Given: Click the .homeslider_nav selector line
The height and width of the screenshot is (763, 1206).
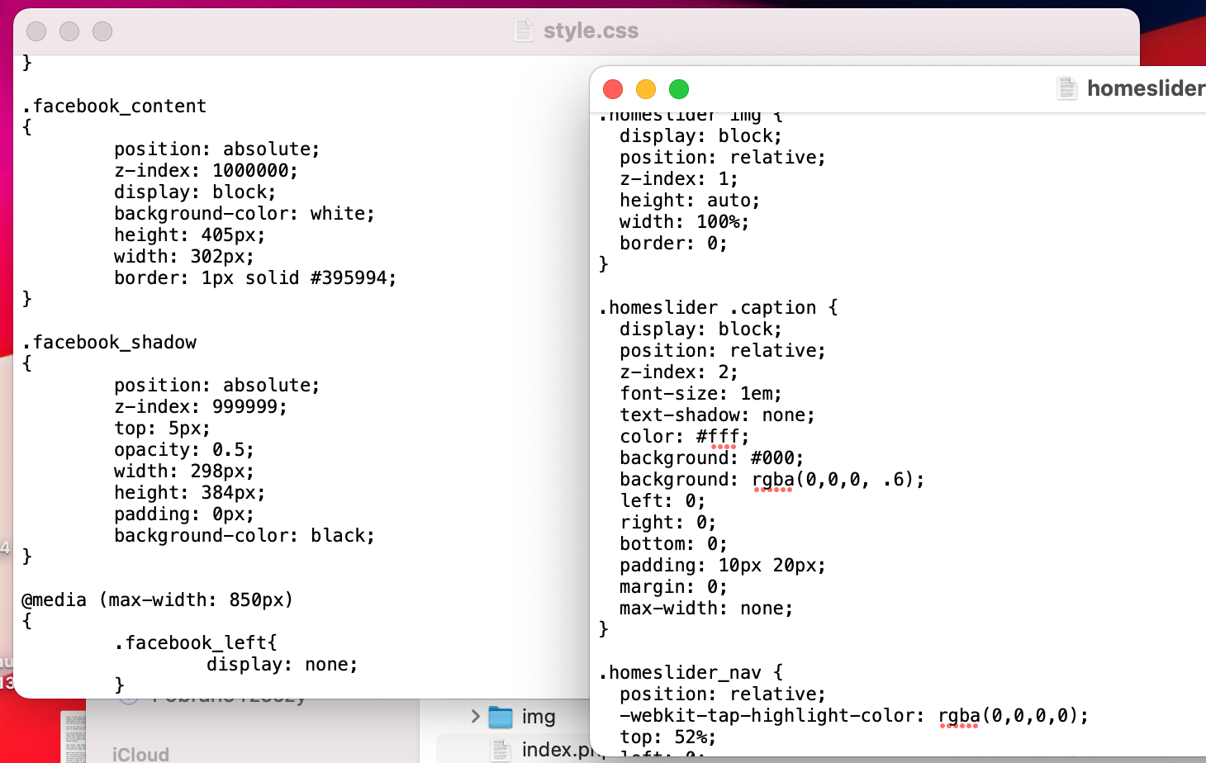Looking at the screenshot, I should click(691, 673).
